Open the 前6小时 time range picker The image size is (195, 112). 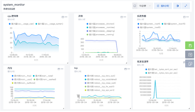point(163,6)
